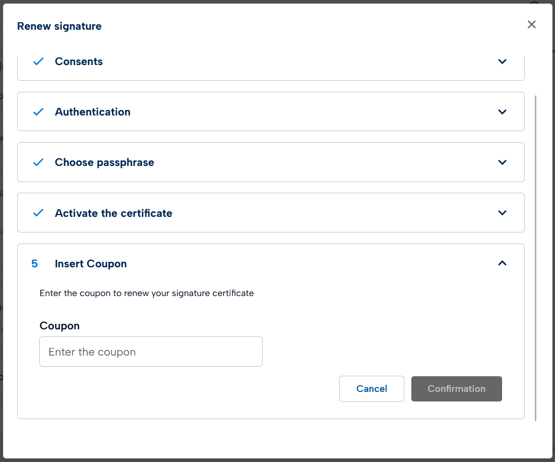Image resolution: width=555 pixels, height=462 pixels.
Task: Click the Insert Coupon step title
Action: [x=91, y=264]
